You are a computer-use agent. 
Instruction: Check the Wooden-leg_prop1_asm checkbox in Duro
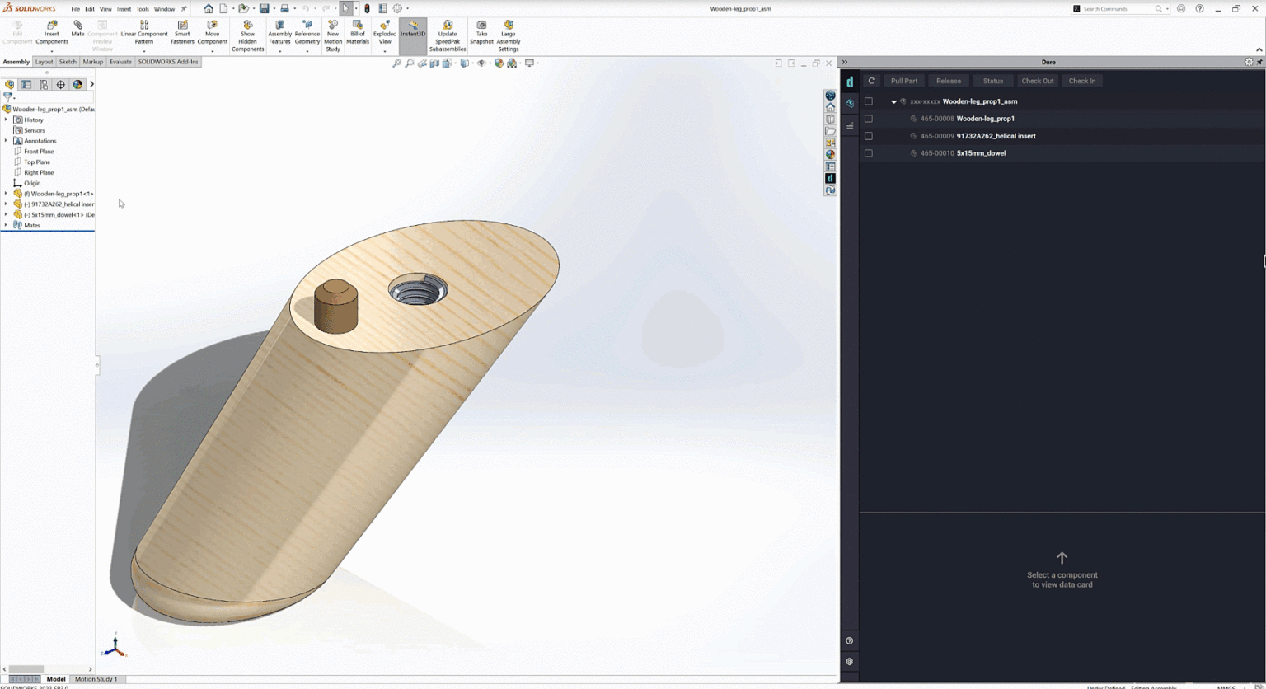pyautogui.click(x=868, y=101)
